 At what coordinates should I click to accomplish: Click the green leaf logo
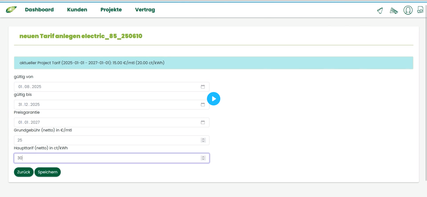click(11, 10)
